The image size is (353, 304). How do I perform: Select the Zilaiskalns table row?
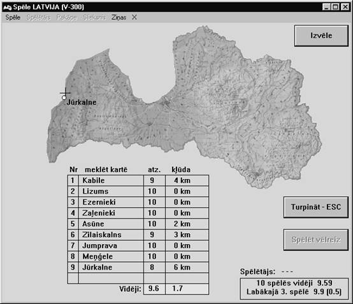pyautogui.click(x=138, y=235)
